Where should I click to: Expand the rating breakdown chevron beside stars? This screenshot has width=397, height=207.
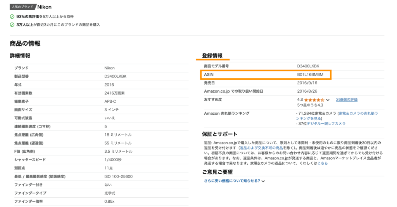[328, 100]
